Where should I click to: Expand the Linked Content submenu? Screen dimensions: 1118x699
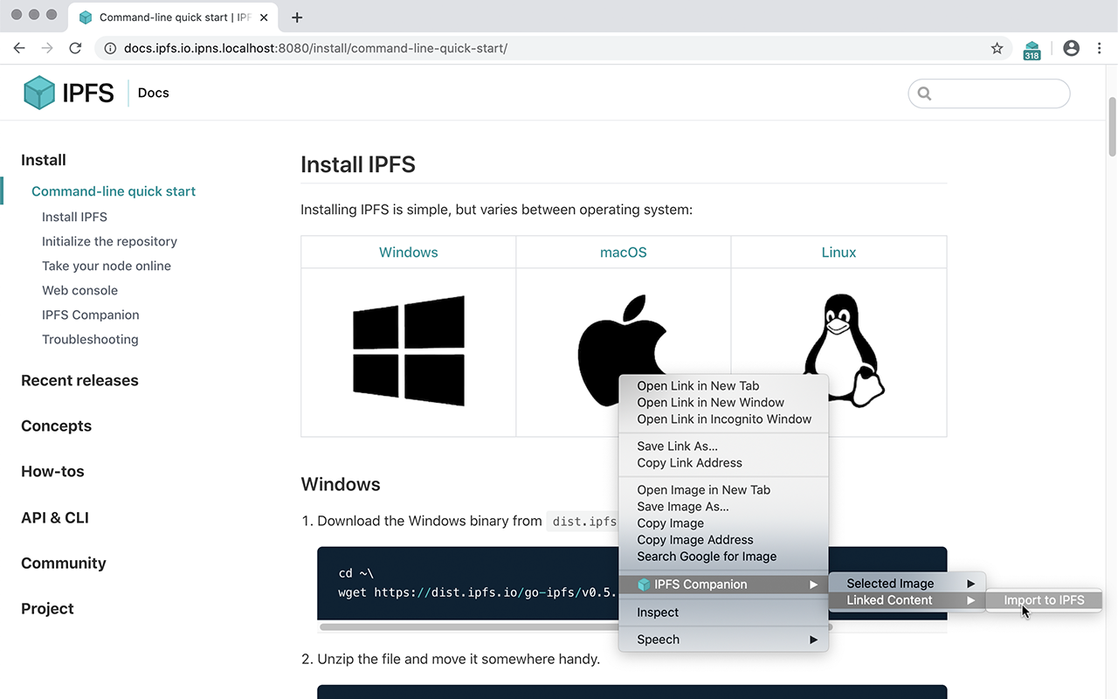point(887,600)
